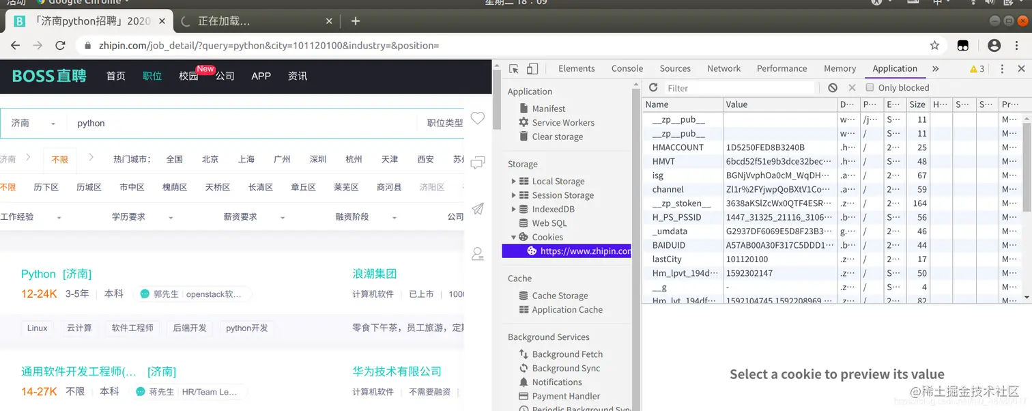Open a new Chrome tab with the plus icon
Image resolution: width=1032 pixels, height=411 pixels.
coord(355,21)
